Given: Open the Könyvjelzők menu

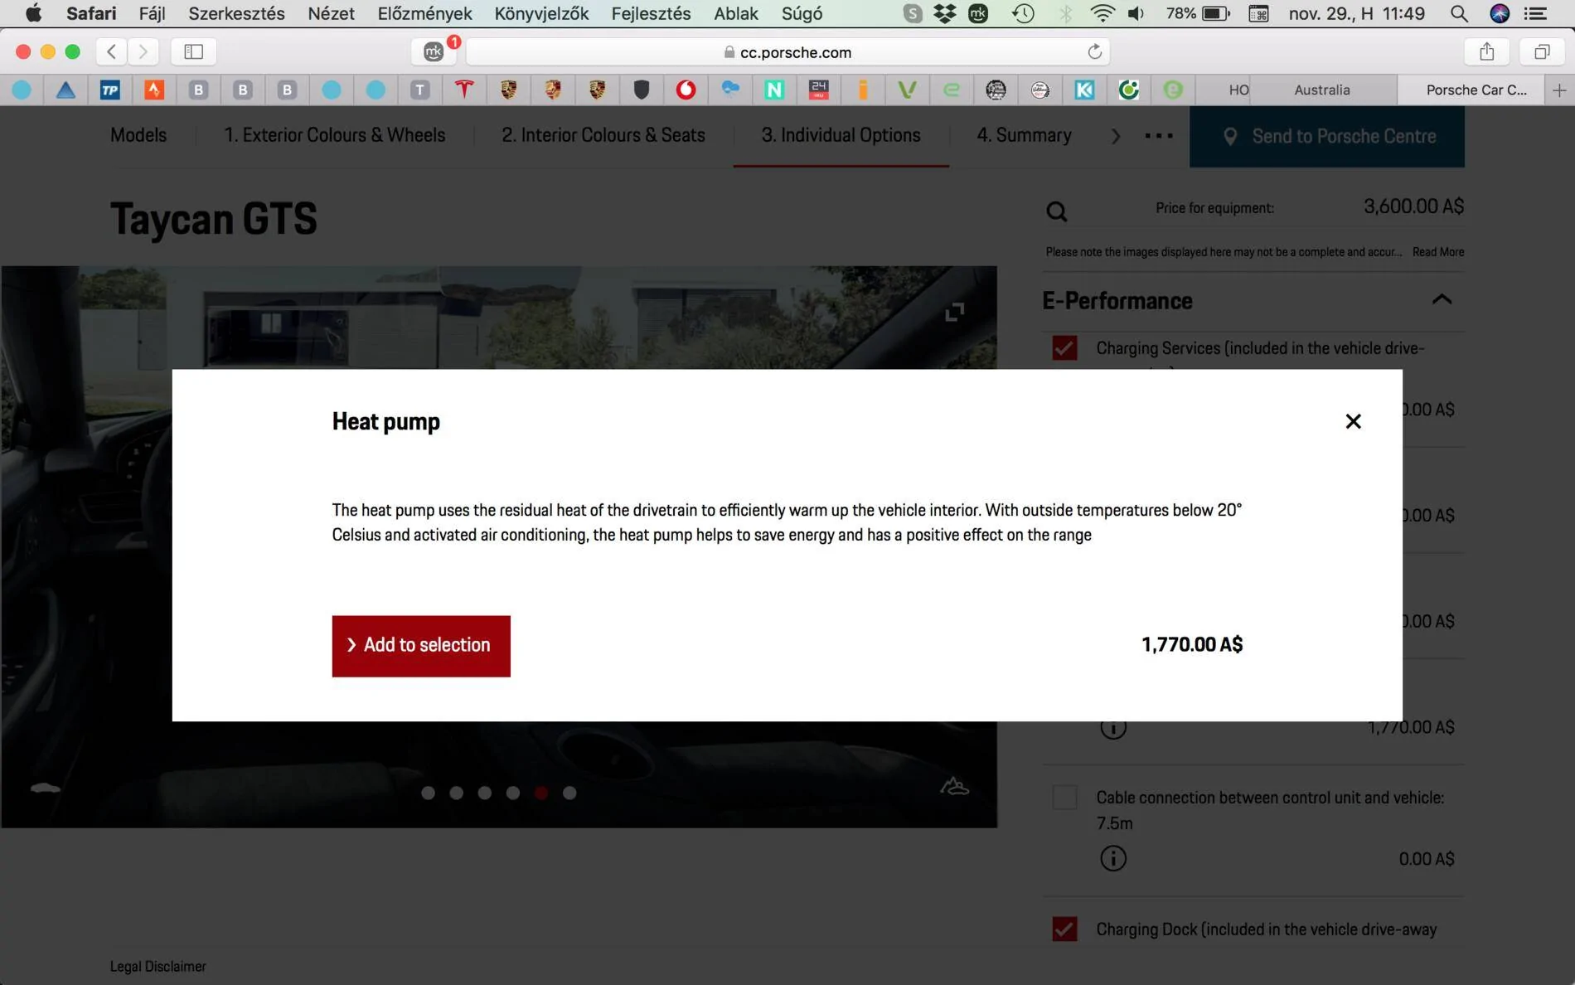Looking at the screenshot, I should coord(541,13).
